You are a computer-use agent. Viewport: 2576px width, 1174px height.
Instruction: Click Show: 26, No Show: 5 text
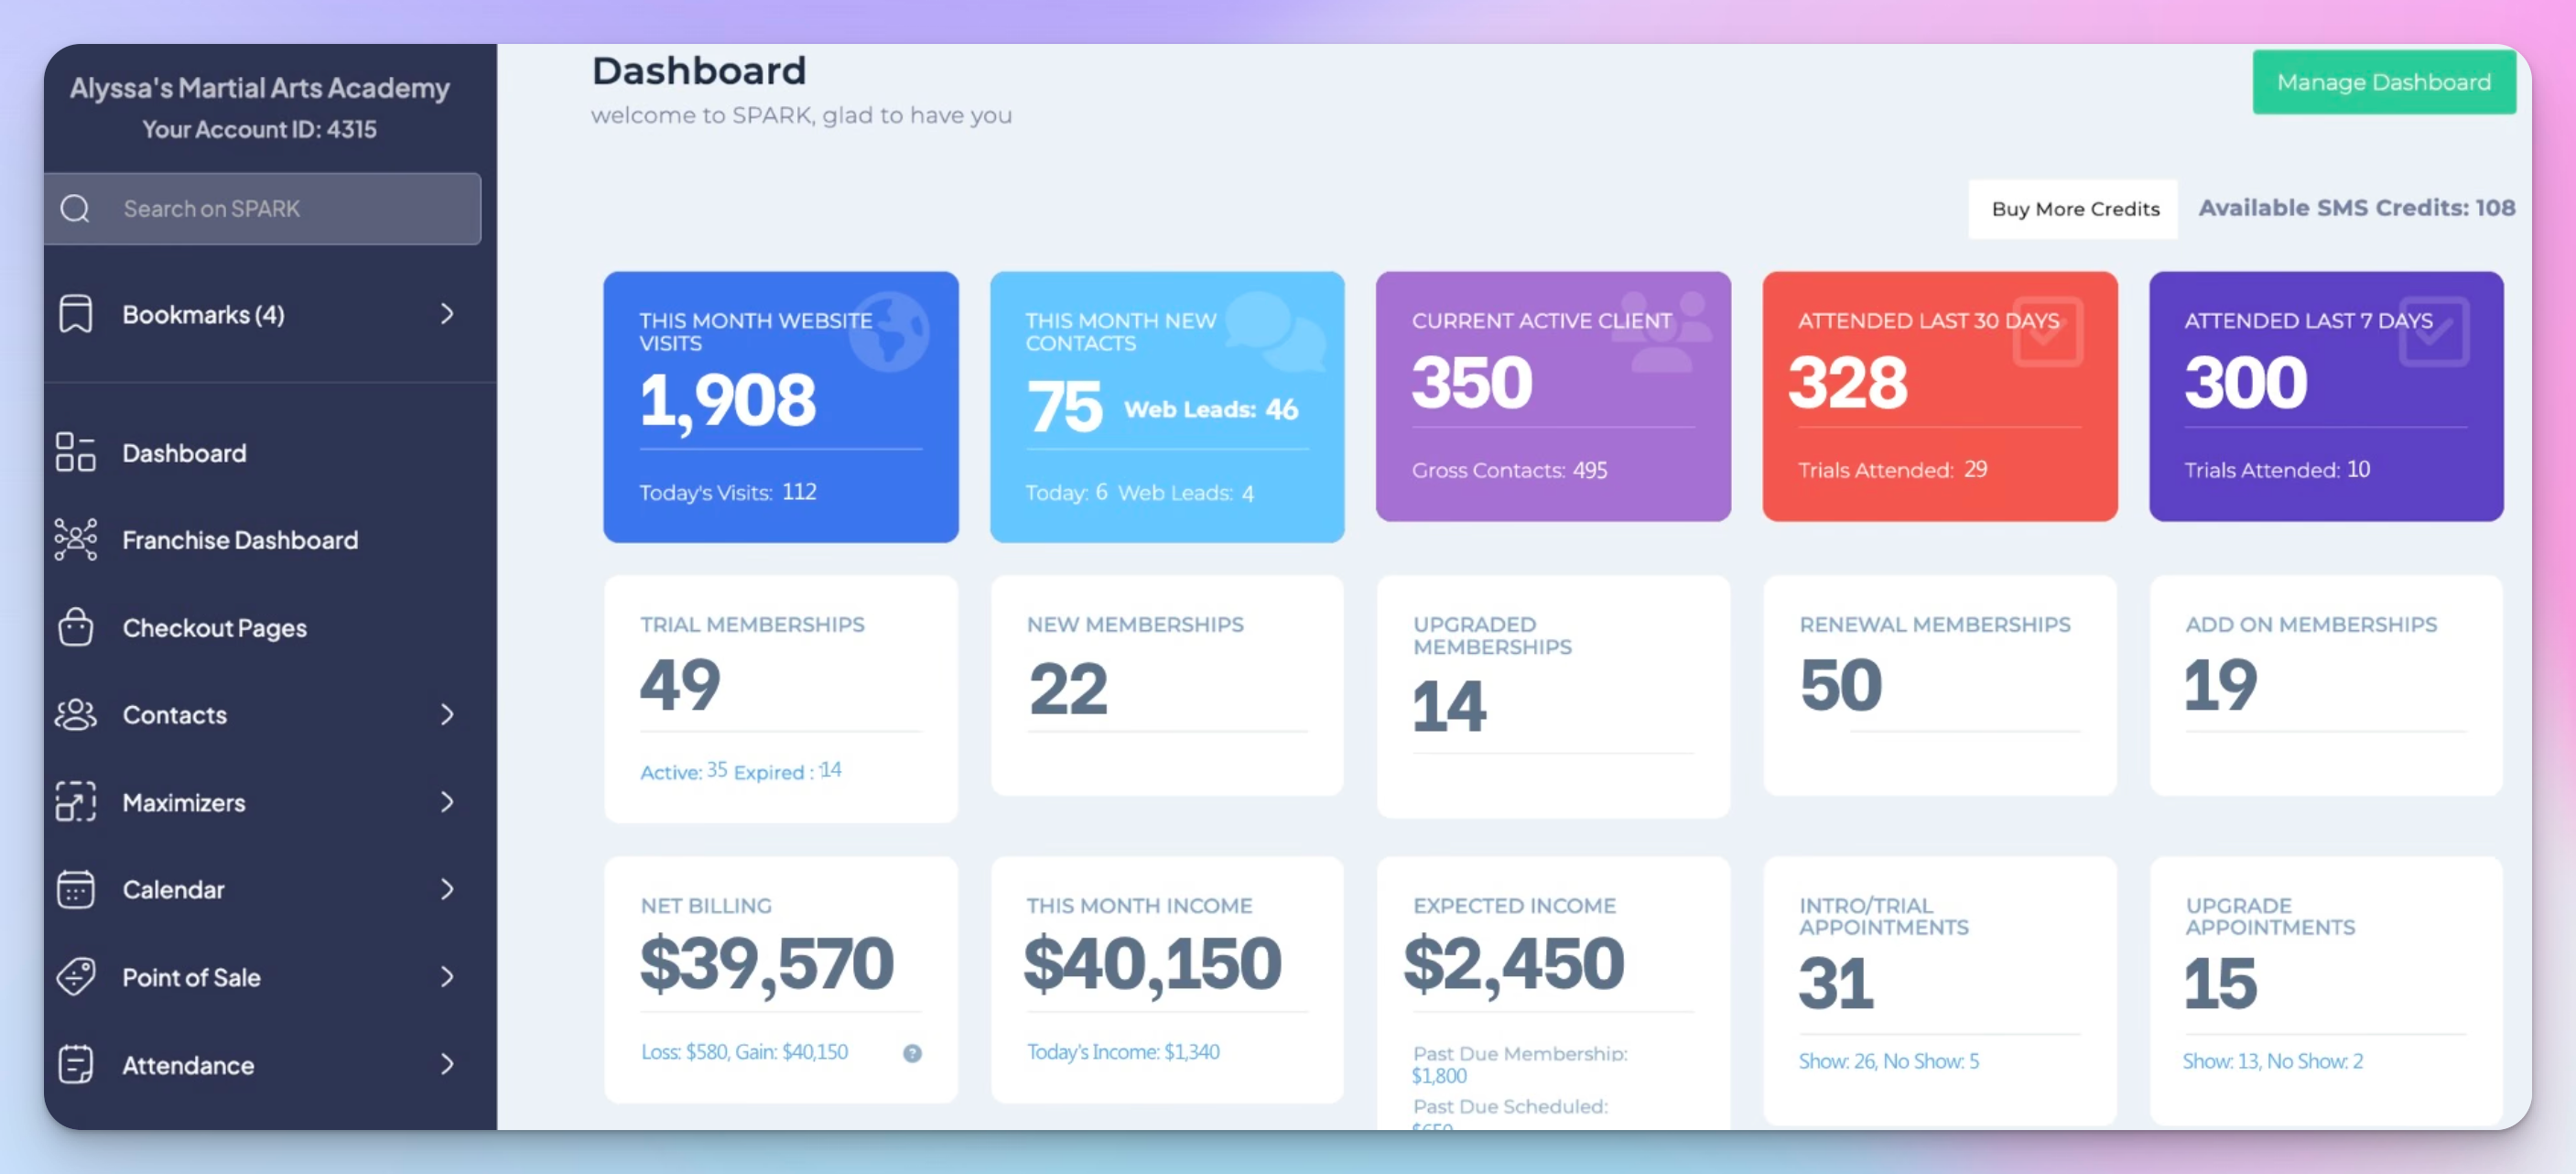[x=1888, y=1061]
